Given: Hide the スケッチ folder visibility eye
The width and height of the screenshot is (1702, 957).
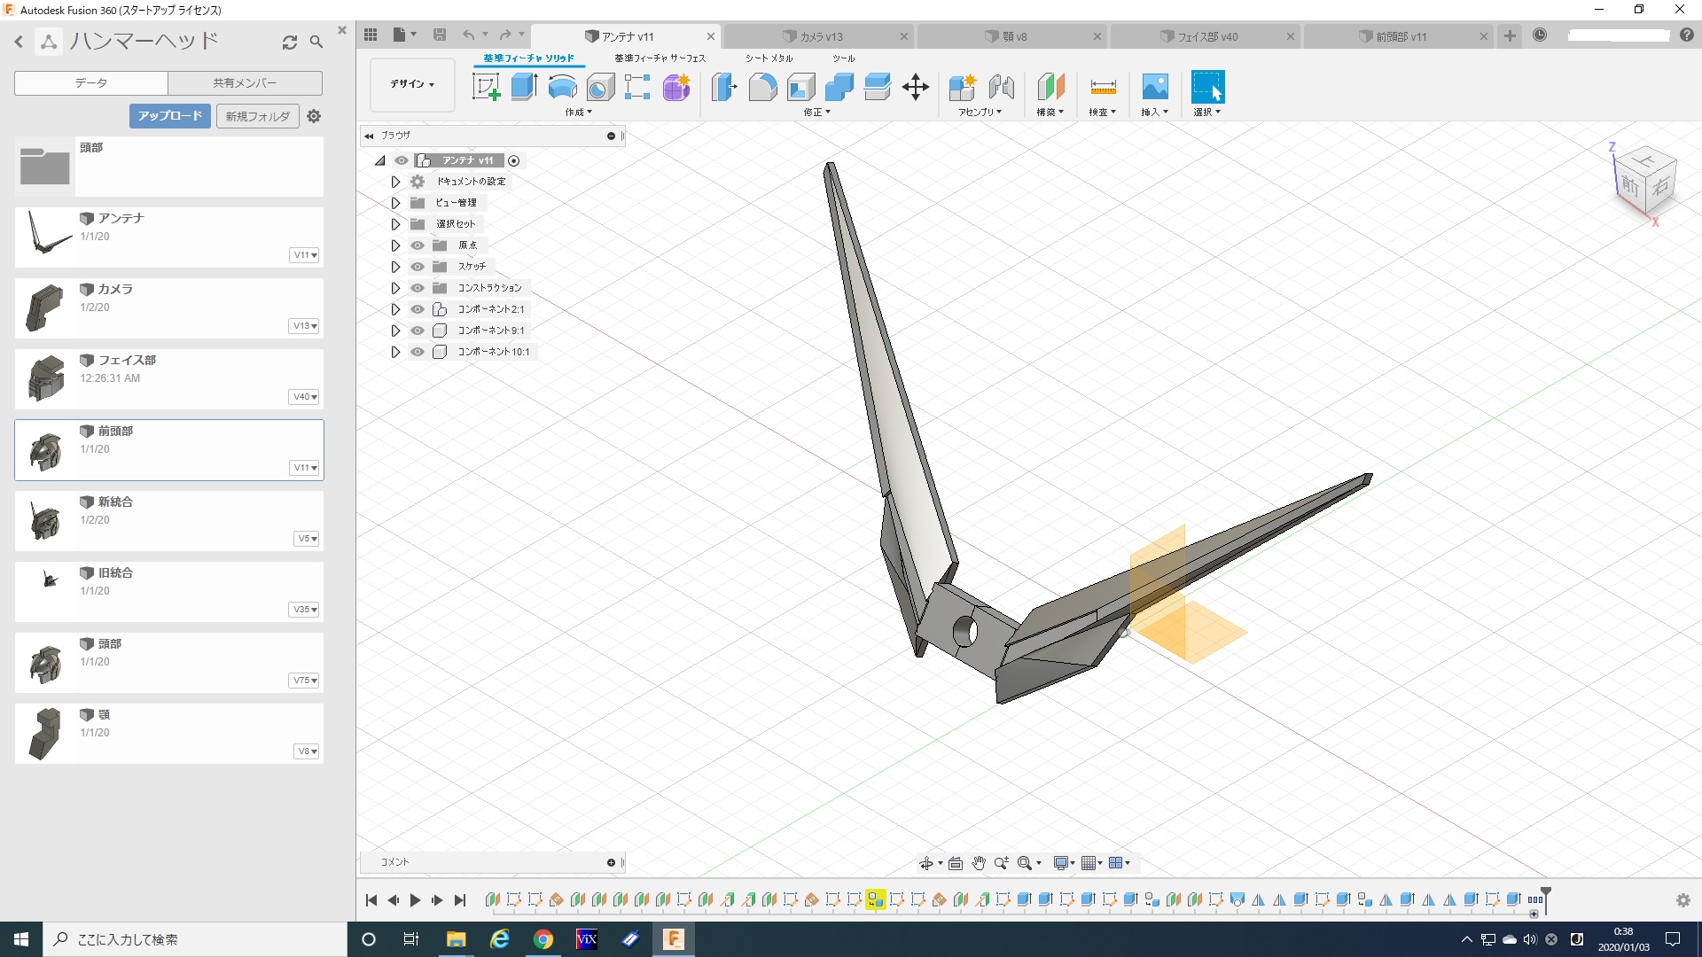Looking at the screenshot, I should 418,267.
